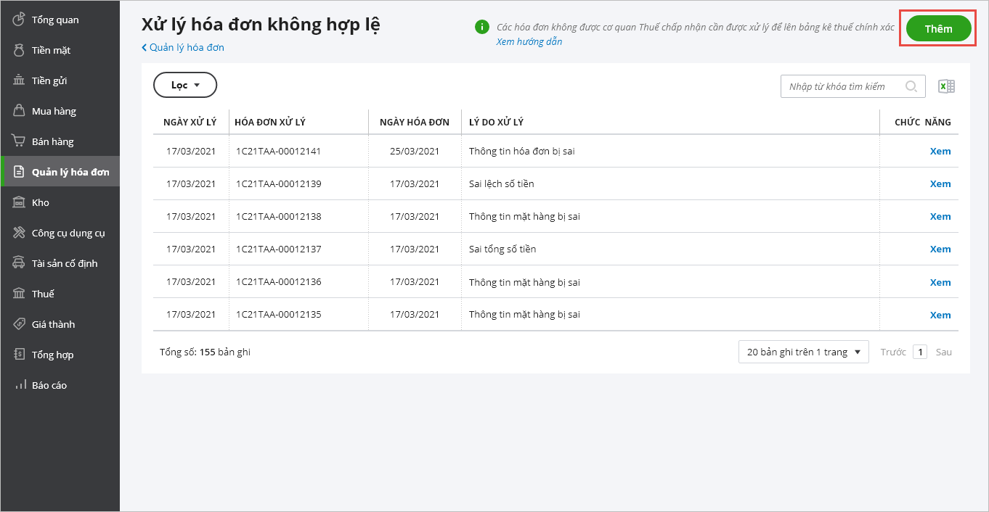Open the Bán hàng cart icon
Image resolution: width=989 pixels, height=512 pixels.
[x=19, y=141]
